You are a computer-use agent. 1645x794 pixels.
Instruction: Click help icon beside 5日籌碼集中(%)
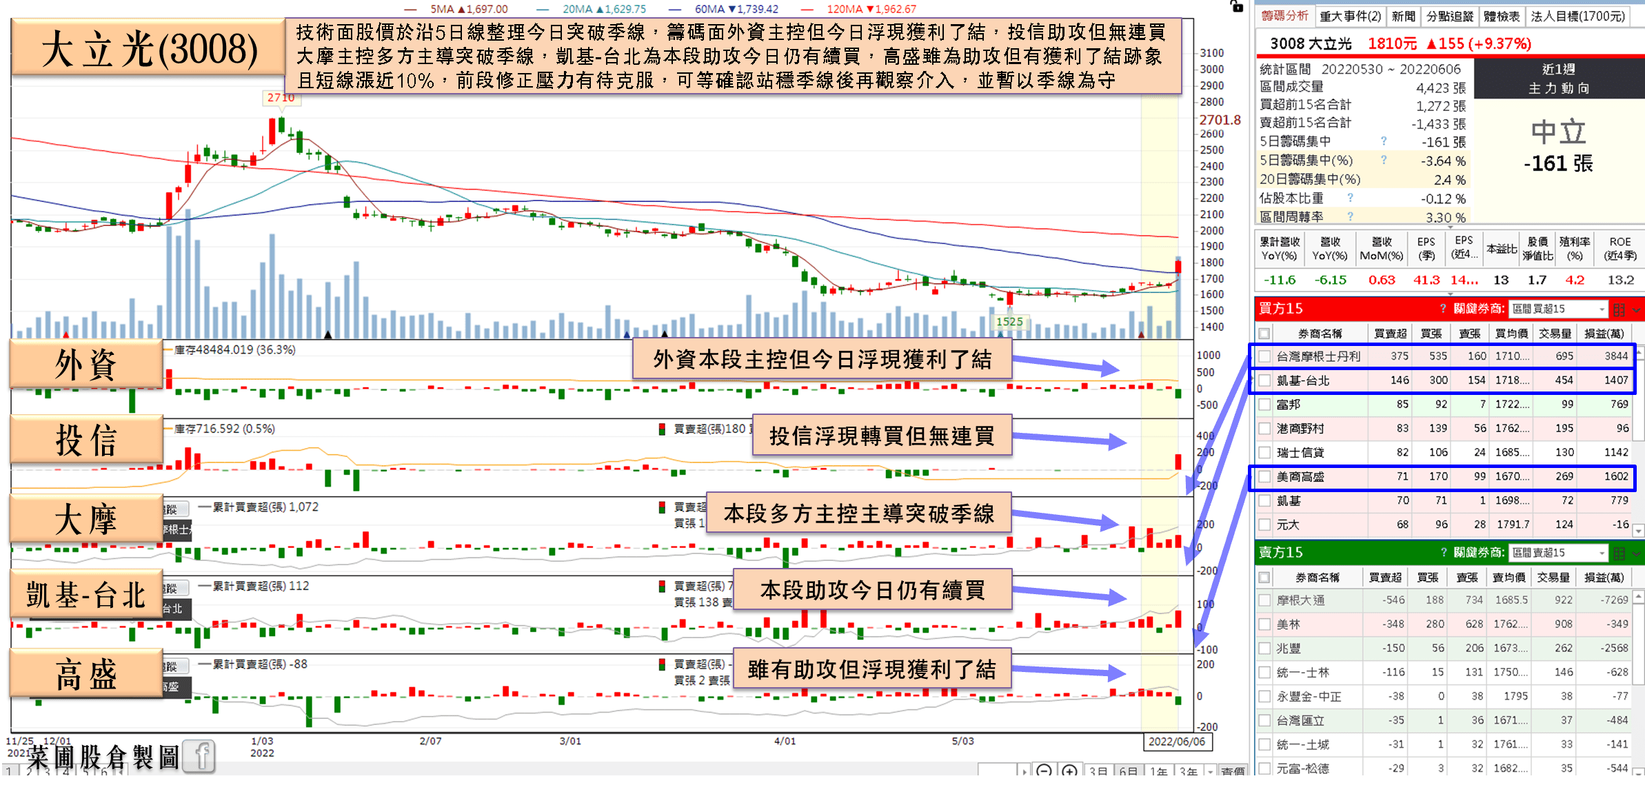1383,160
